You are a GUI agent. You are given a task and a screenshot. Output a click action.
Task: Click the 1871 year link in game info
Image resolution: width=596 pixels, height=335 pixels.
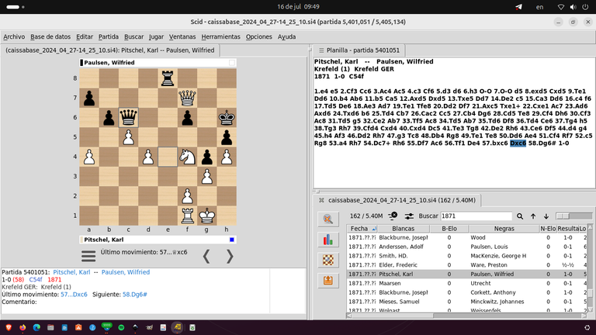tap(54, 279)
